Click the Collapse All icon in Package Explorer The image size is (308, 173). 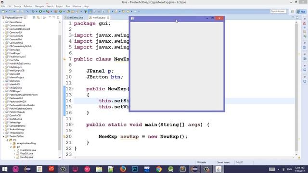coord(34,18)
